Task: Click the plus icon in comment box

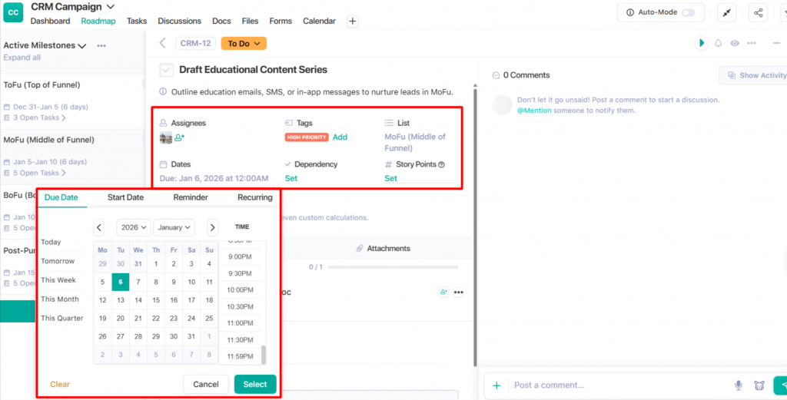Action: click(496, 385)
